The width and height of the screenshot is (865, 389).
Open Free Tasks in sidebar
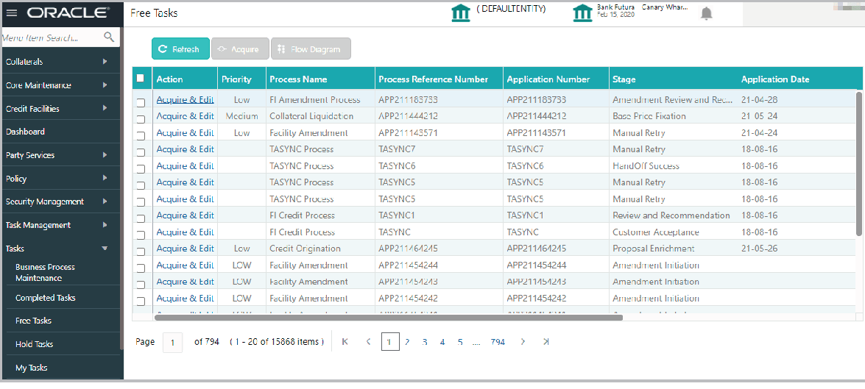click(34, 321)
